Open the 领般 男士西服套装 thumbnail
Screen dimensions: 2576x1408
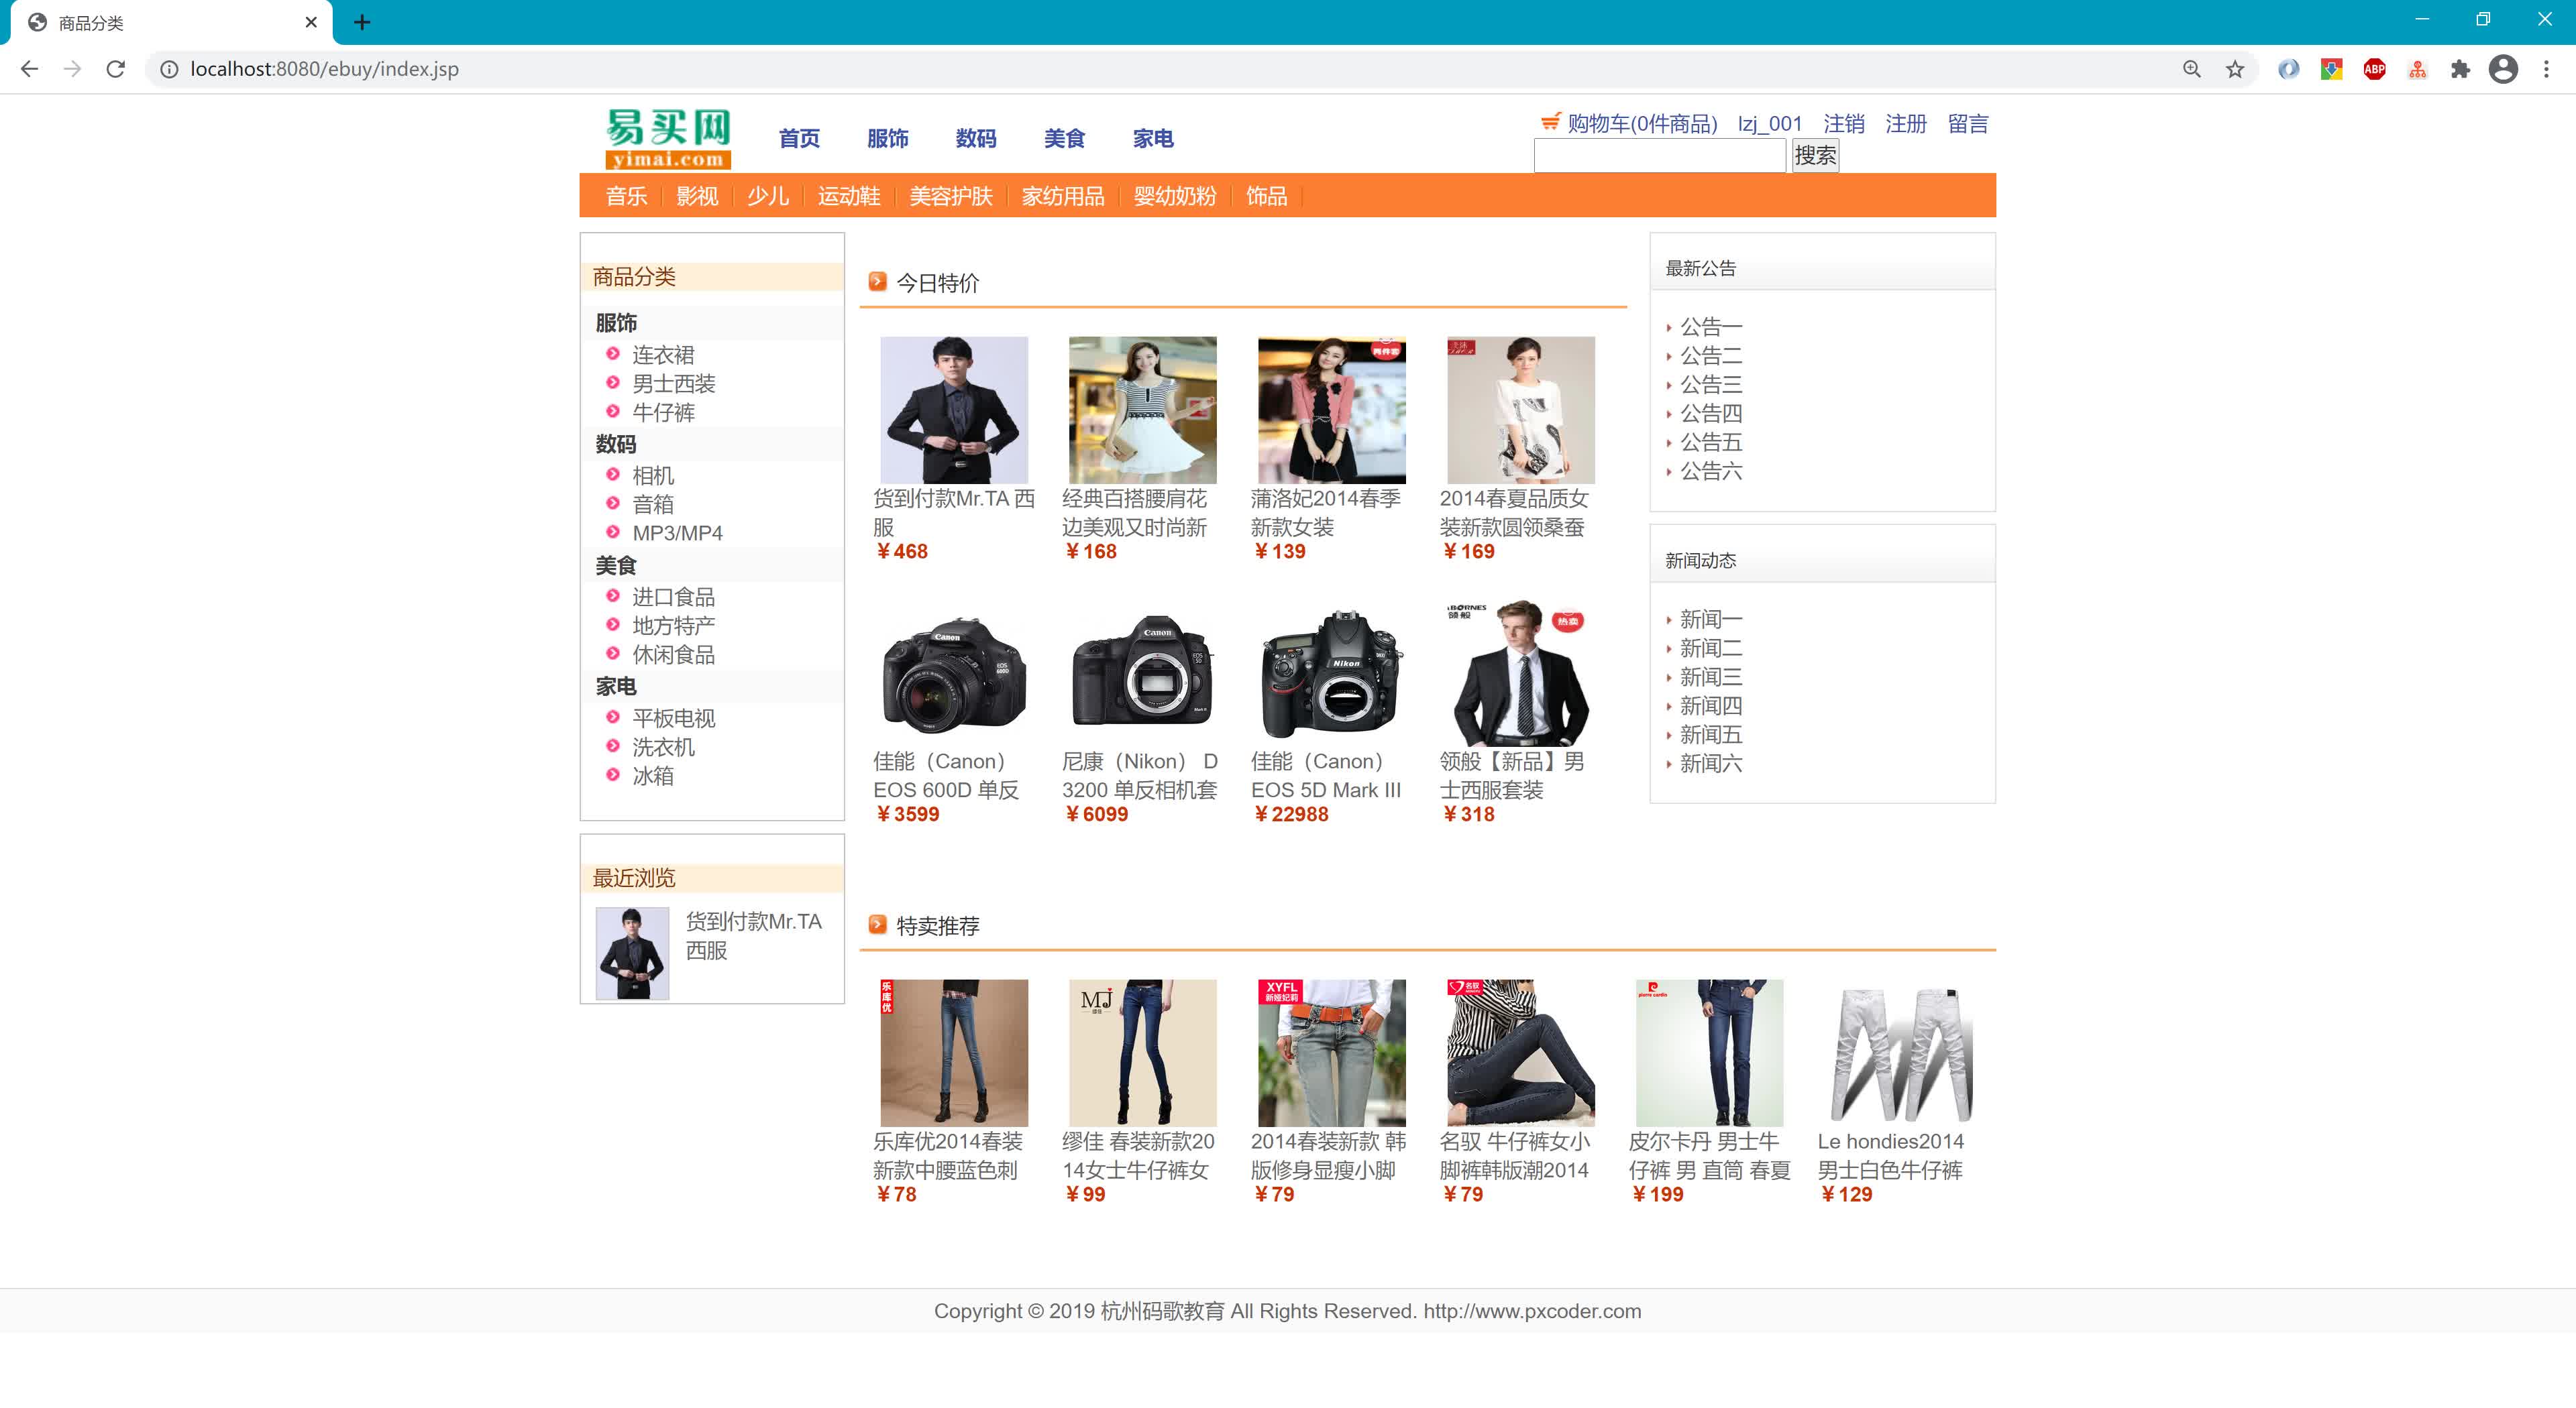point(1521,674)
